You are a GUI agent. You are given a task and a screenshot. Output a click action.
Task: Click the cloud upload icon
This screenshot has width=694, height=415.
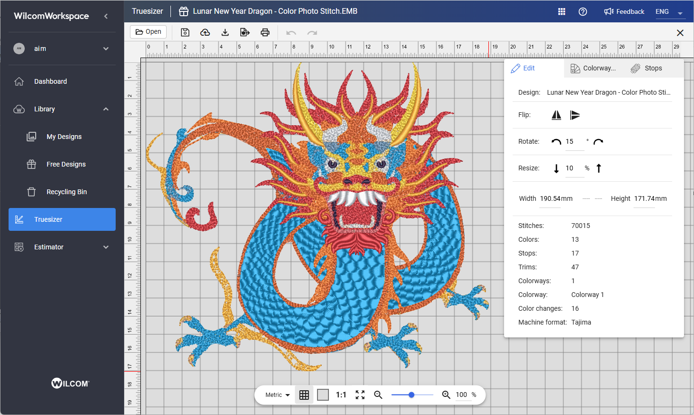(x=205, y=32)
